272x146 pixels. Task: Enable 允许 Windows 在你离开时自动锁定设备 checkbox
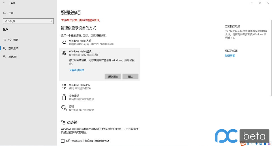pos(63,141)
